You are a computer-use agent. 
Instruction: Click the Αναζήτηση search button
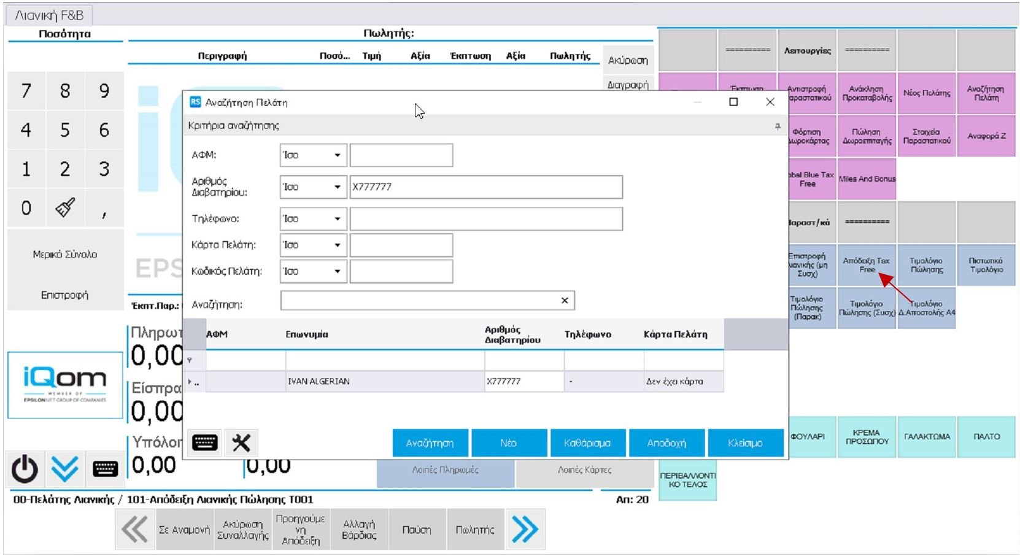coord(430,443)
